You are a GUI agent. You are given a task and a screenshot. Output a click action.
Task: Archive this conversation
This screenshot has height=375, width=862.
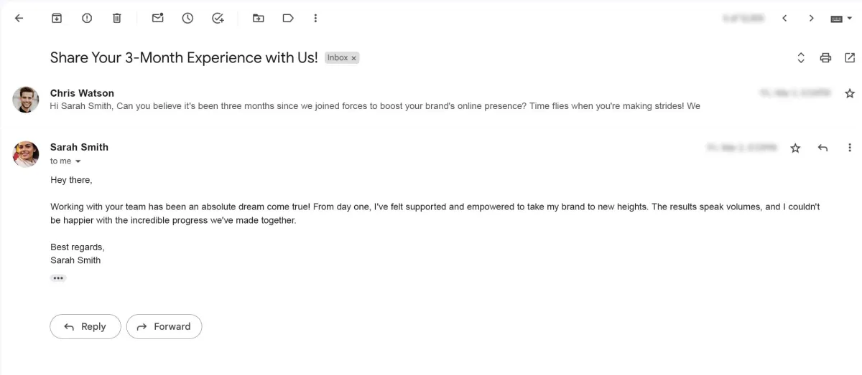click(x=57, y=19)
